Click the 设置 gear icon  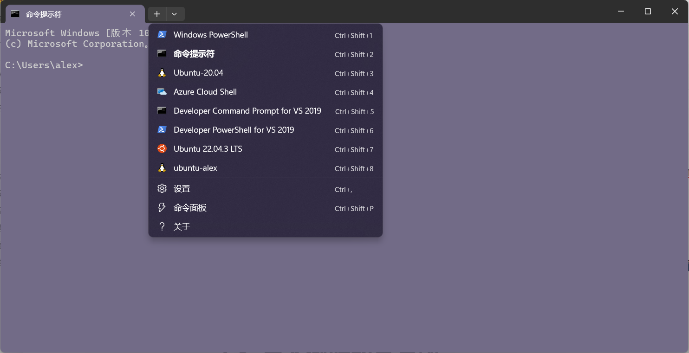tap(162, 188)
